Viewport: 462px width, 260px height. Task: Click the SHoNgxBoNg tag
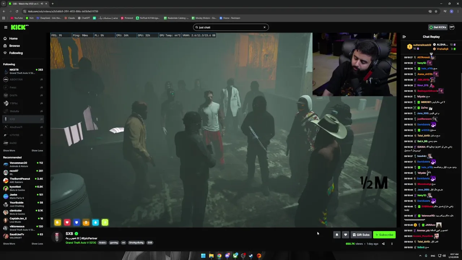coord(136,243)
